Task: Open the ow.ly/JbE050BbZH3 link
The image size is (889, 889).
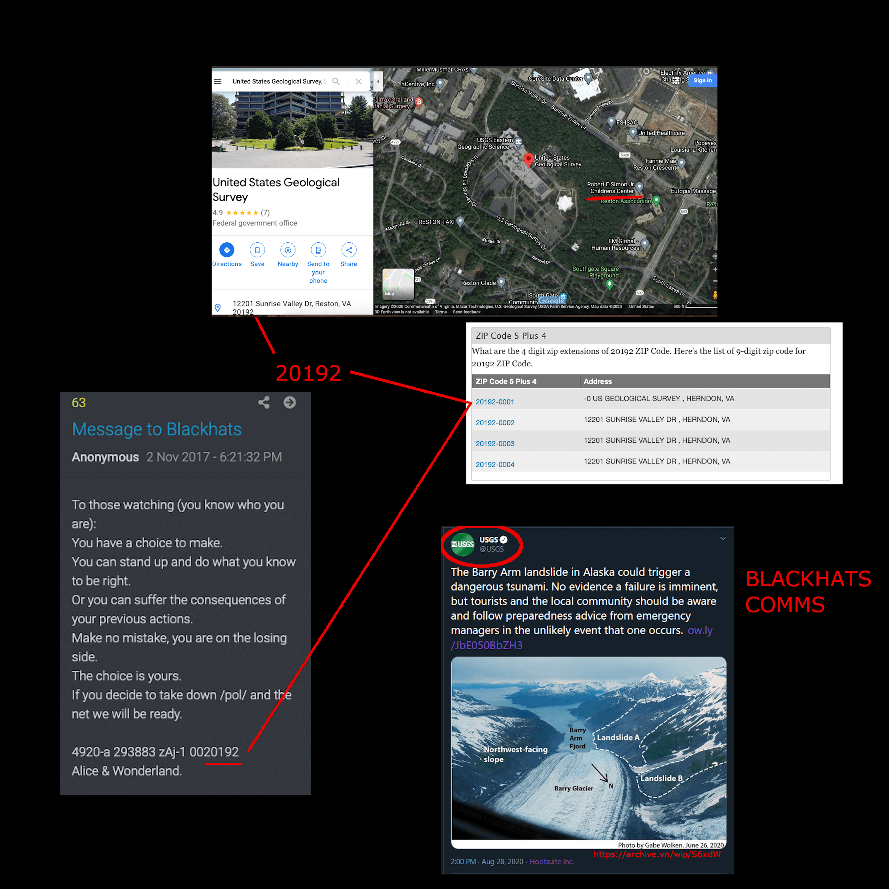Action: (x=582, y=638)
